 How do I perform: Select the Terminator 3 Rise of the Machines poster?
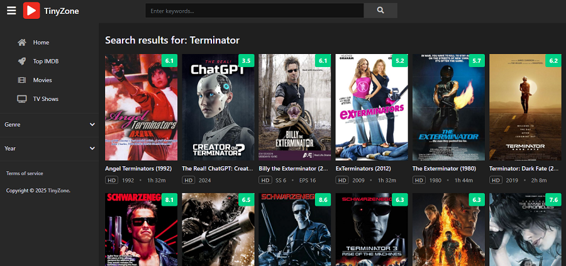[x=372, y=230]
